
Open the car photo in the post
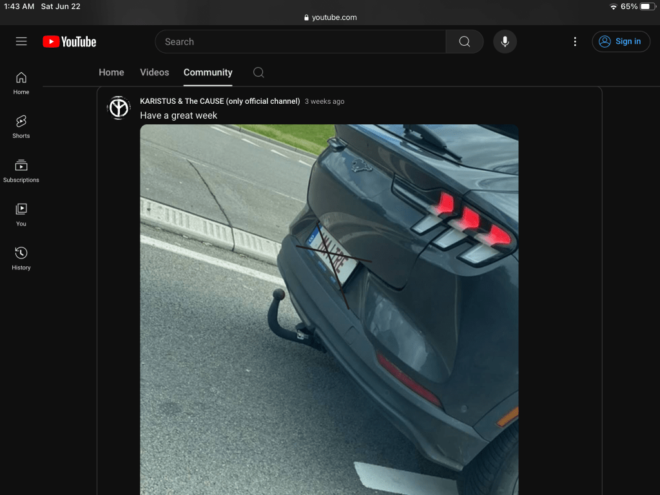pyautogui.click(x=329, y=309)
